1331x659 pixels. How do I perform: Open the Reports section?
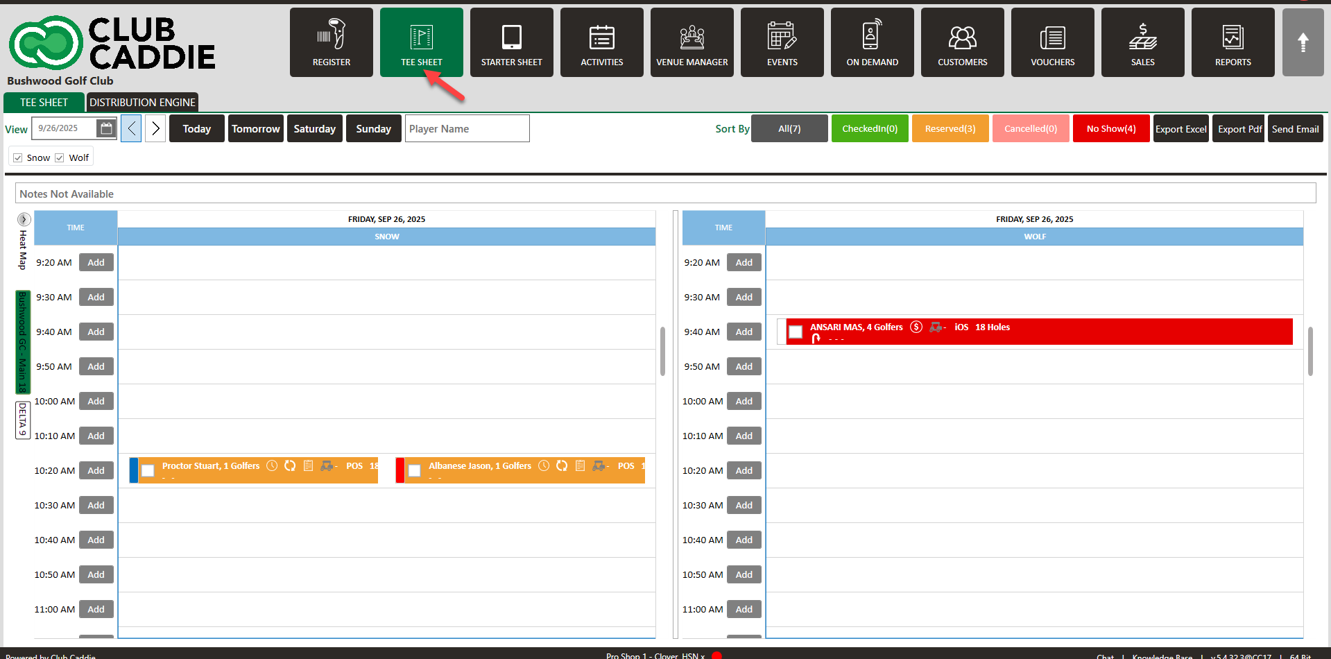tap(1233, 42)
